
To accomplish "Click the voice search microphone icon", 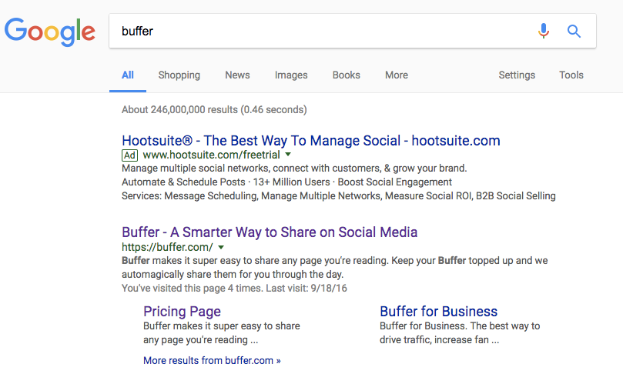I will (544, 31).
